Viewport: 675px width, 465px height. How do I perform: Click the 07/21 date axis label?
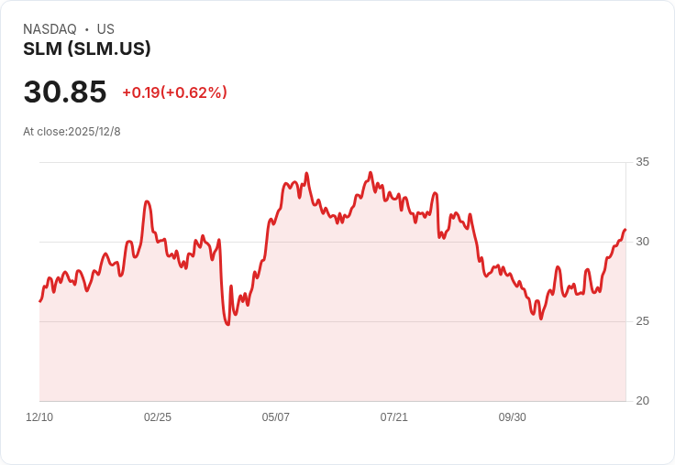click(x=393, y=416)
